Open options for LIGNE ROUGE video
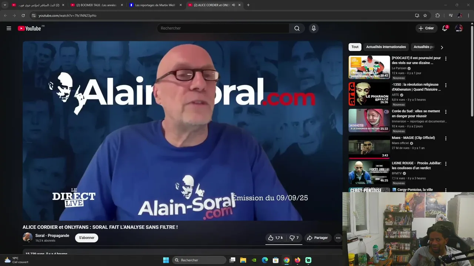474x266 pixels. [x=446, y=164]
